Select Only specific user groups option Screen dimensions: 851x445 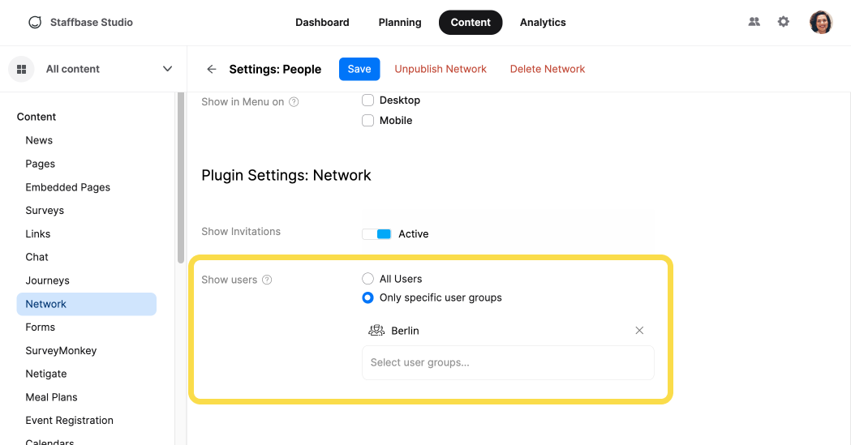(x=368, y=297)
